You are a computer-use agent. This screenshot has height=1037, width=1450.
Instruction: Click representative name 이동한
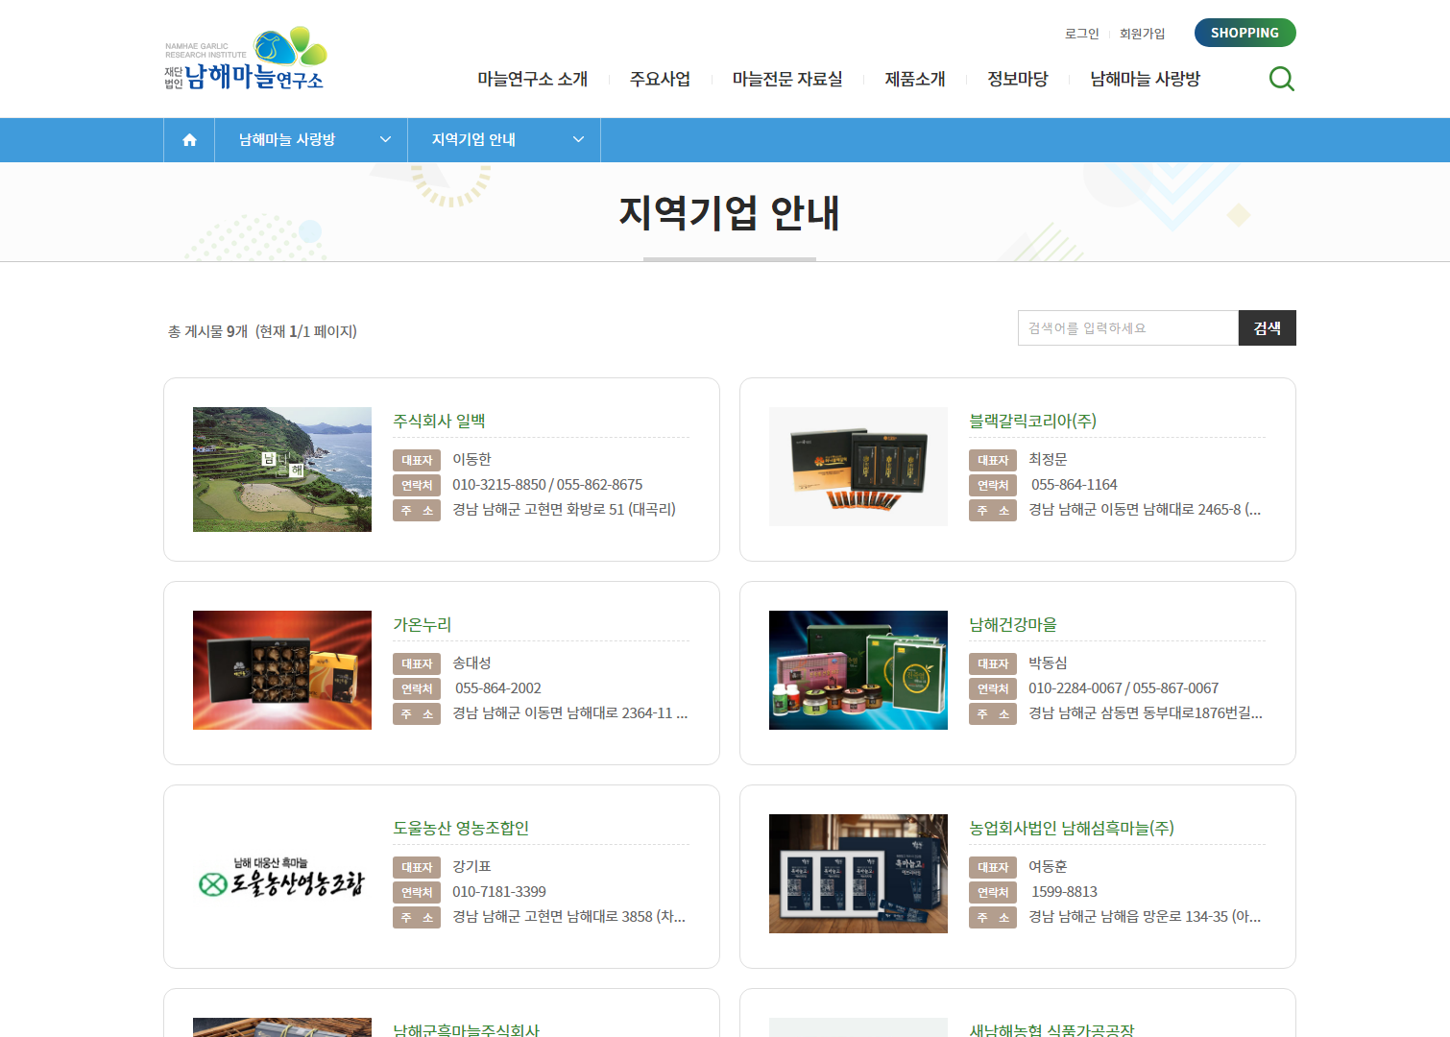471,460
